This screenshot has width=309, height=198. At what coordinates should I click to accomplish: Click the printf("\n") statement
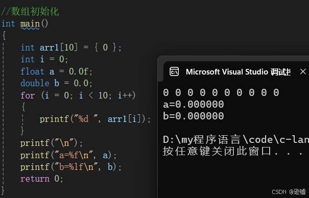point(52,143)
